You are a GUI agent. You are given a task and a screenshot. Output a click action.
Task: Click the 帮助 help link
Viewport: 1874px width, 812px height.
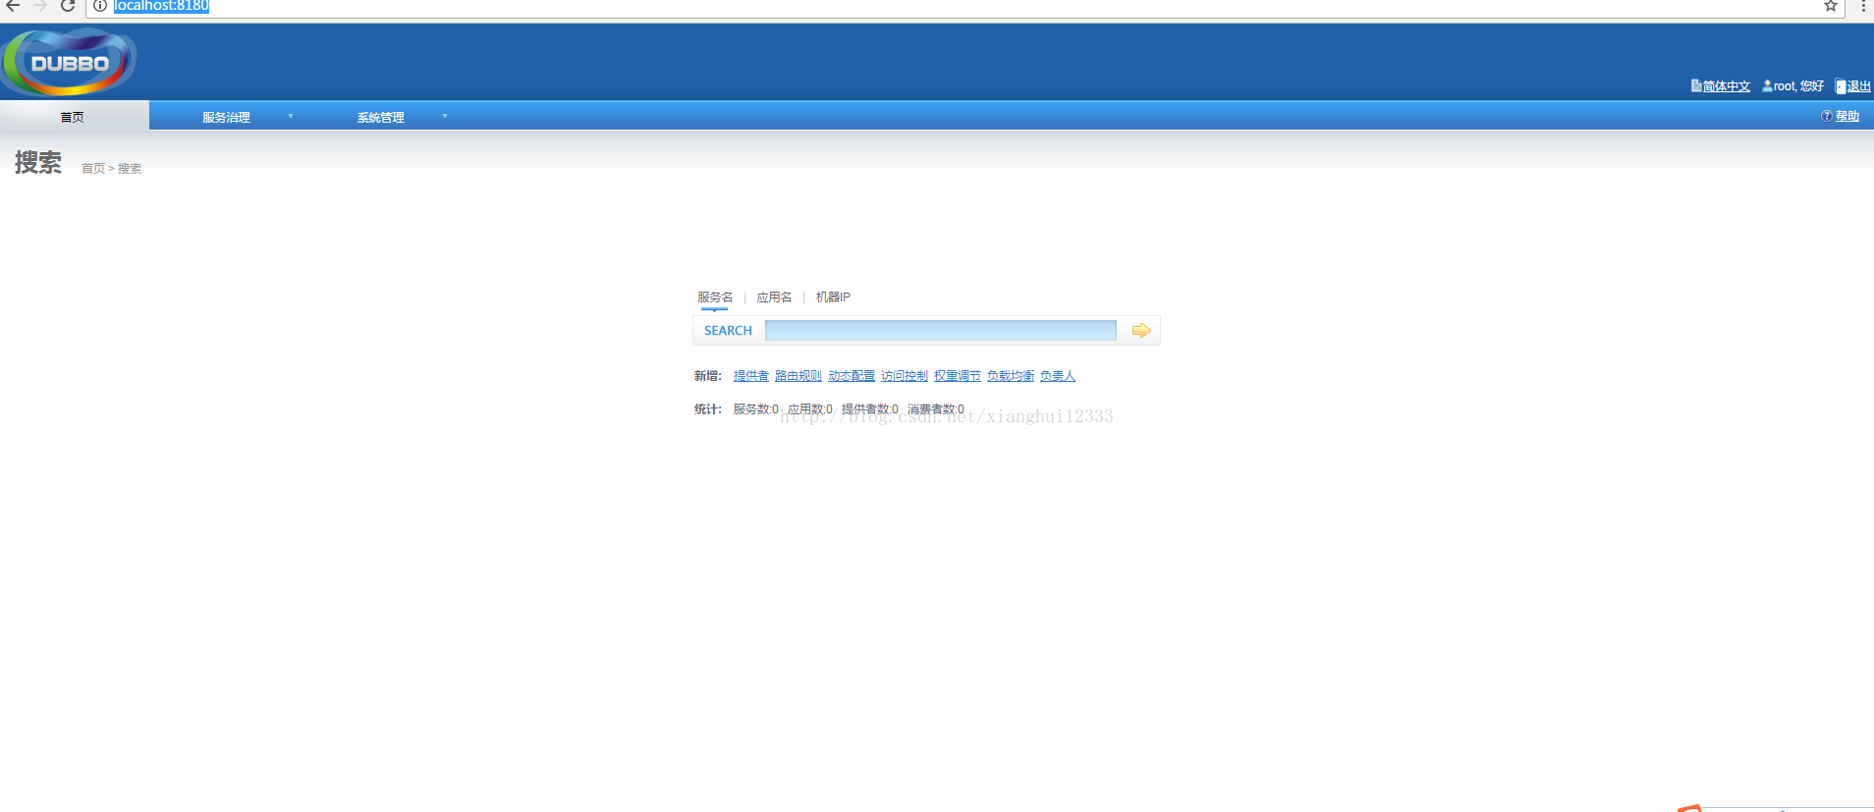click(1847, 116)
